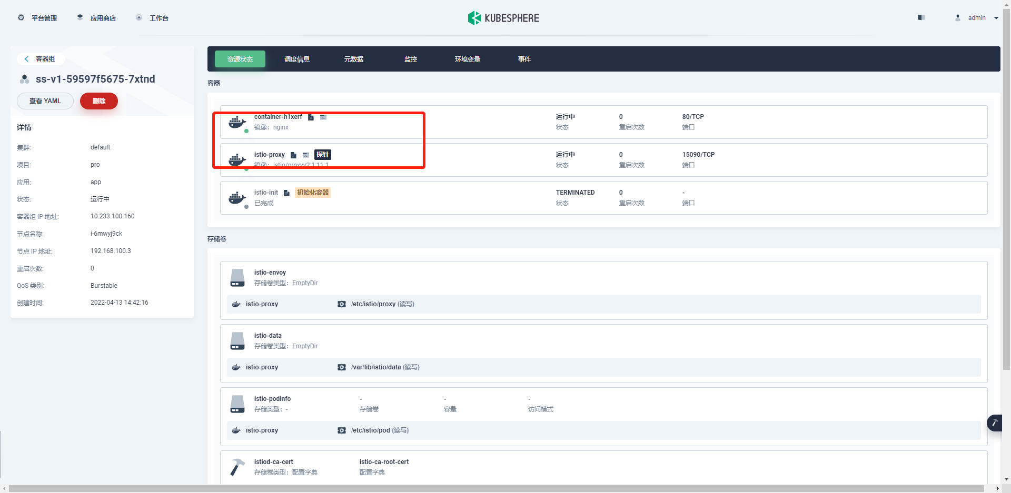The image size is (1011, 493).
Task: Switch to Monitoring (监控) tab
Action: [x=411, y=59]
